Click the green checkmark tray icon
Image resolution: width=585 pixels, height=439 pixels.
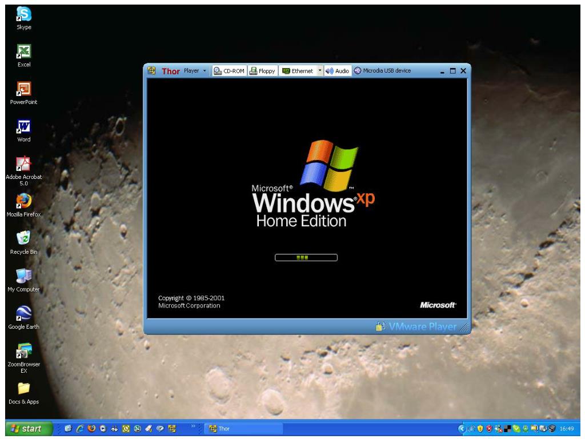pyautogui.click(x=516, y=429)
